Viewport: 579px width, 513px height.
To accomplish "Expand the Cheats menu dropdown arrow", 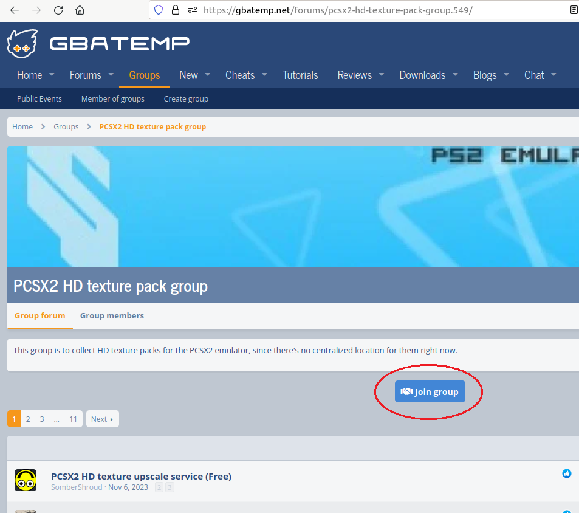I will (264, 75).
